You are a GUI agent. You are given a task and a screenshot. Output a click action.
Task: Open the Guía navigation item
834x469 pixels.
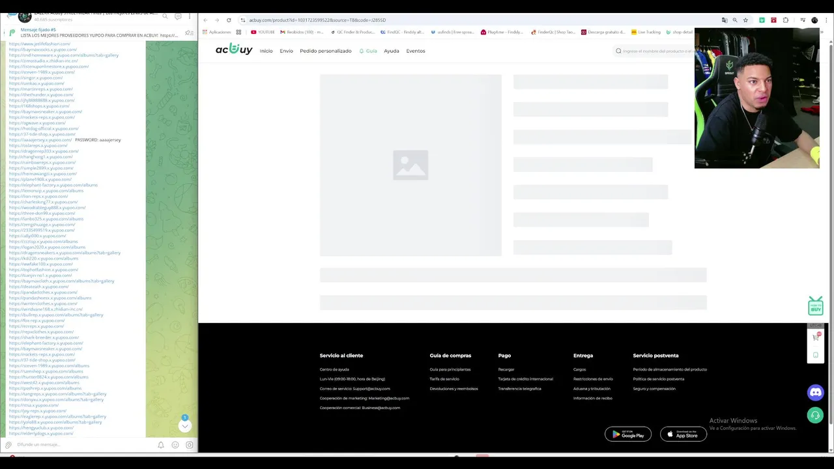coord(368,51)
